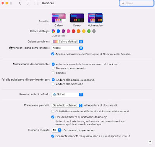Click the Aspetto label
Image resolution: width=155 pixels, height=147 pixels.
44,21
